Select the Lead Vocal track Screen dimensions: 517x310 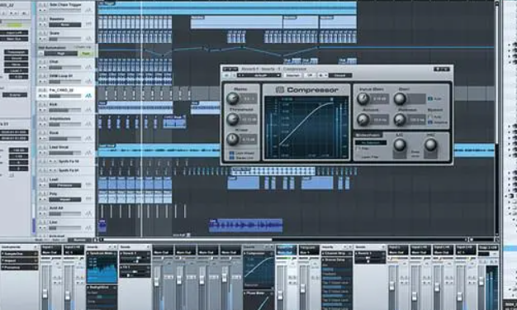click(x=59, y=147)
